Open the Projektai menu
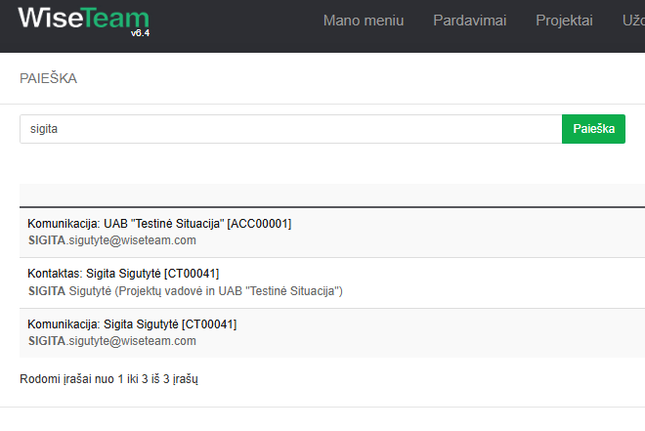Image resolution: width=645 pixels, height=431 pixels. tap(564, 21)
